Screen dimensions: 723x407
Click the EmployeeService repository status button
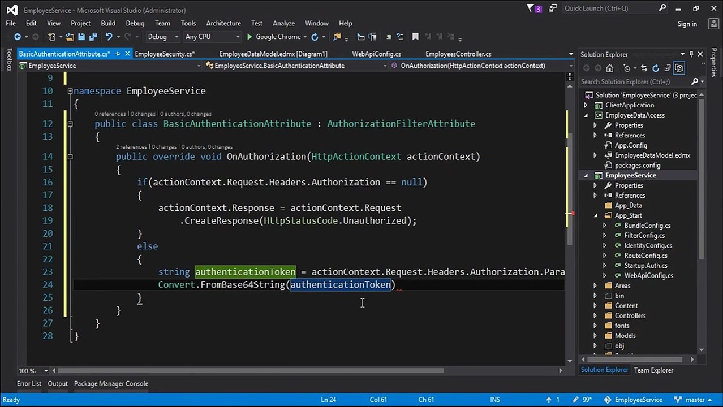[x=632, y=400]
